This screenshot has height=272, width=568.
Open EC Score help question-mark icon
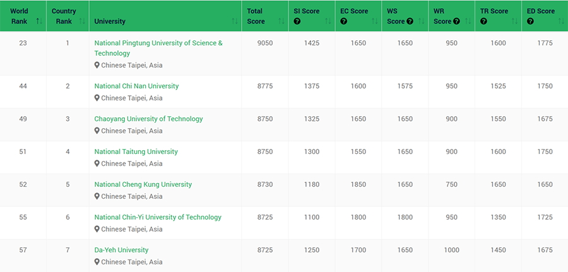(x=344, y=21)
